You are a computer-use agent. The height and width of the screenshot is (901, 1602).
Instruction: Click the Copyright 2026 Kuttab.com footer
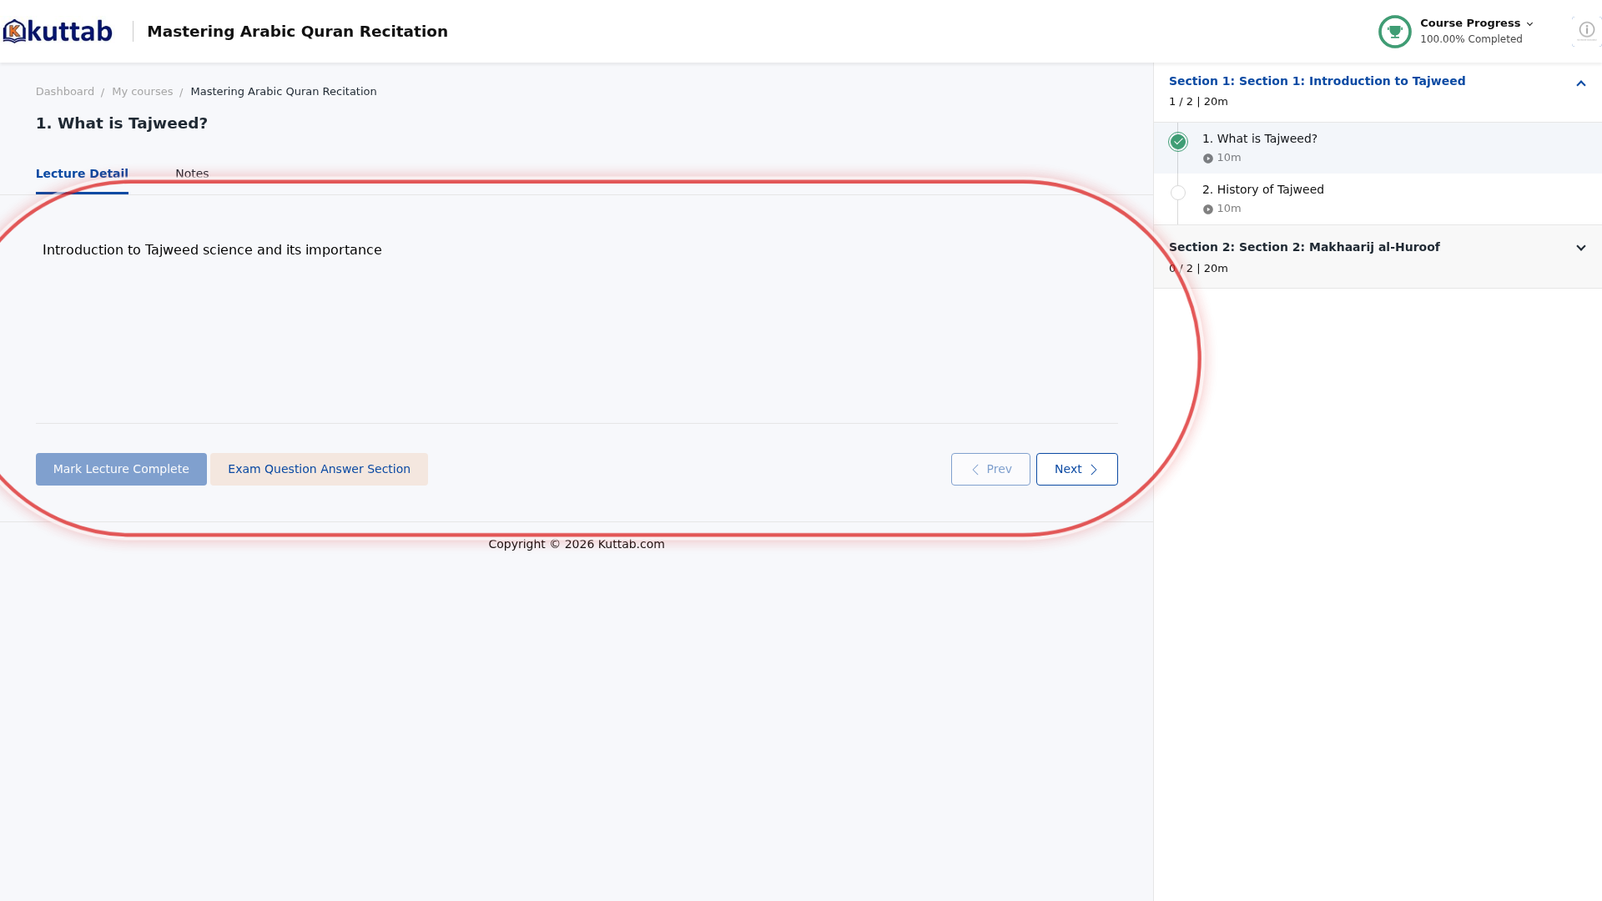[577, 544]
